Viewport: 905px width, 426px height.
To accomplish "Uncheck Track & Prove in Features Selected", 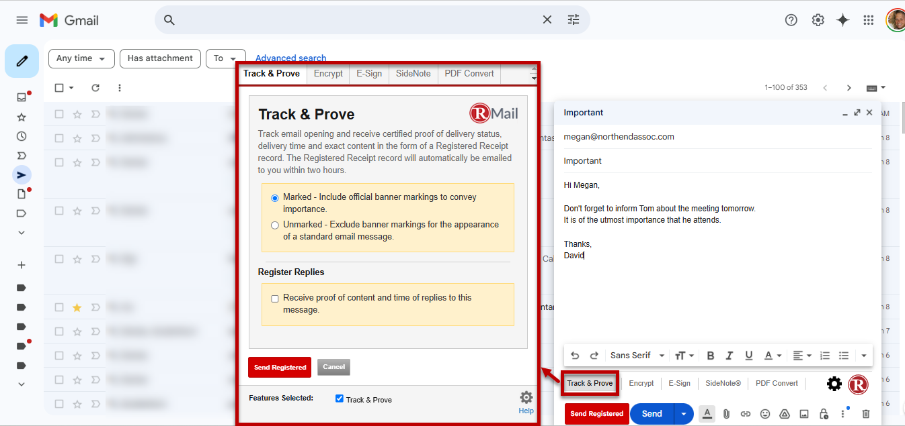I will [340, 398].
